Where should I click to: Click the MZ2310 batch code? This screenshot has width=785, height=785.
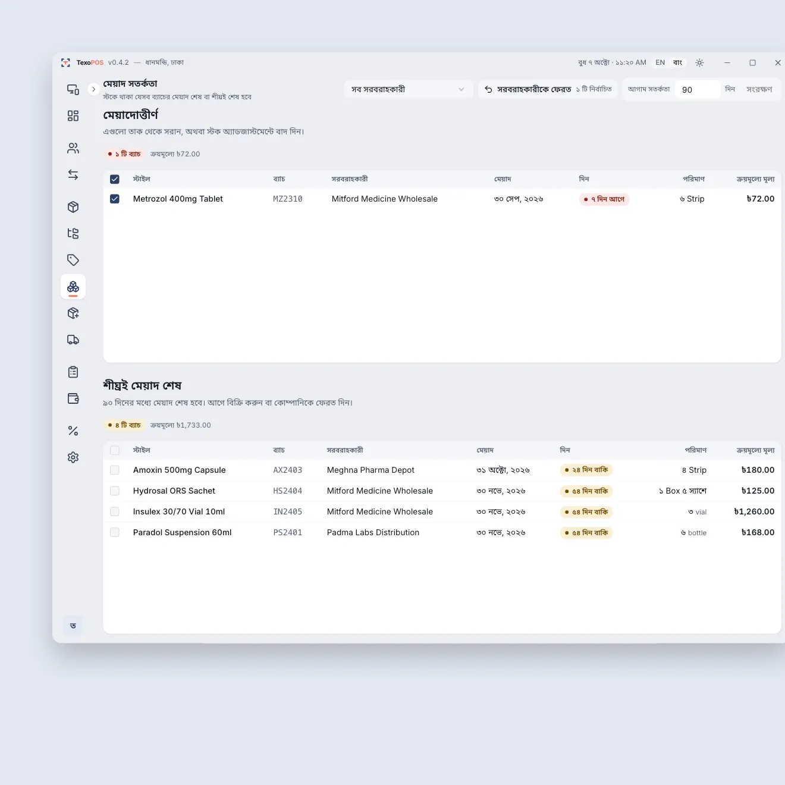click(288, 199)
